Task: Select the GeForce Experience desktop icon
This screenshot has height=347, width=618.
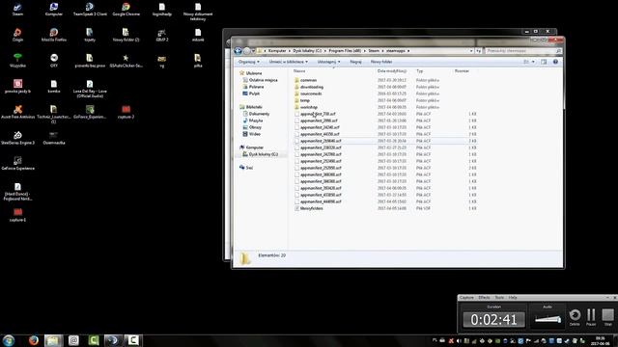Action: click(17, 164)
